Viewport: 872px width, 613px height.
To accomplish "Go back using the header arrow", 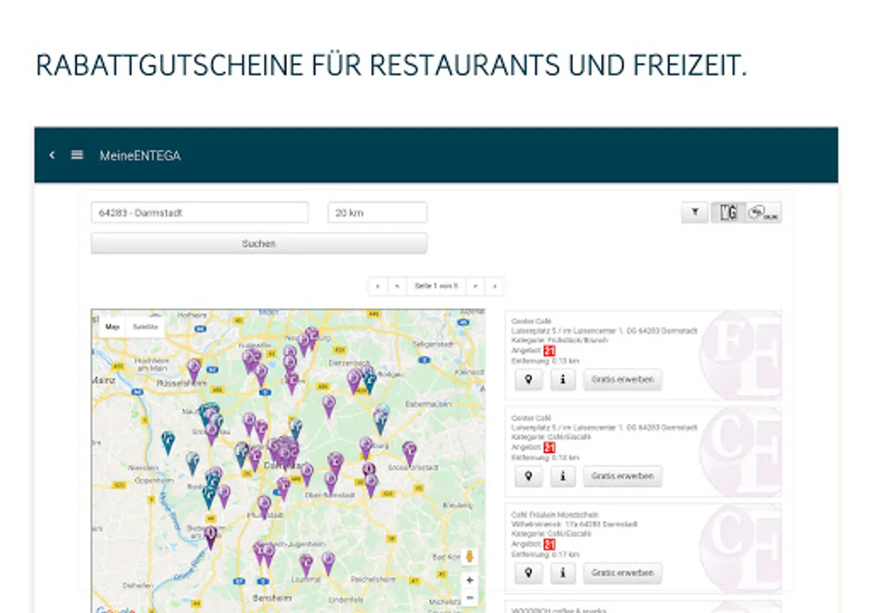I will 52,155.
